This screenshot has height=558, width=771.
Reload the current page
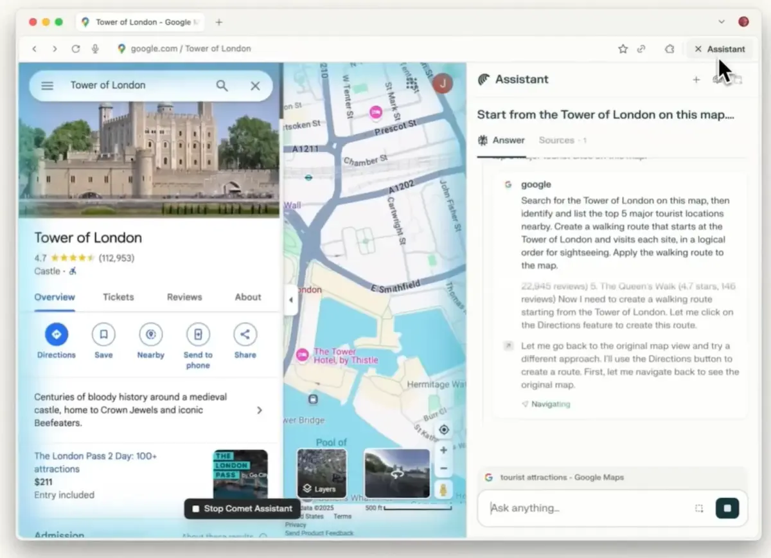[x=76, y=49]
